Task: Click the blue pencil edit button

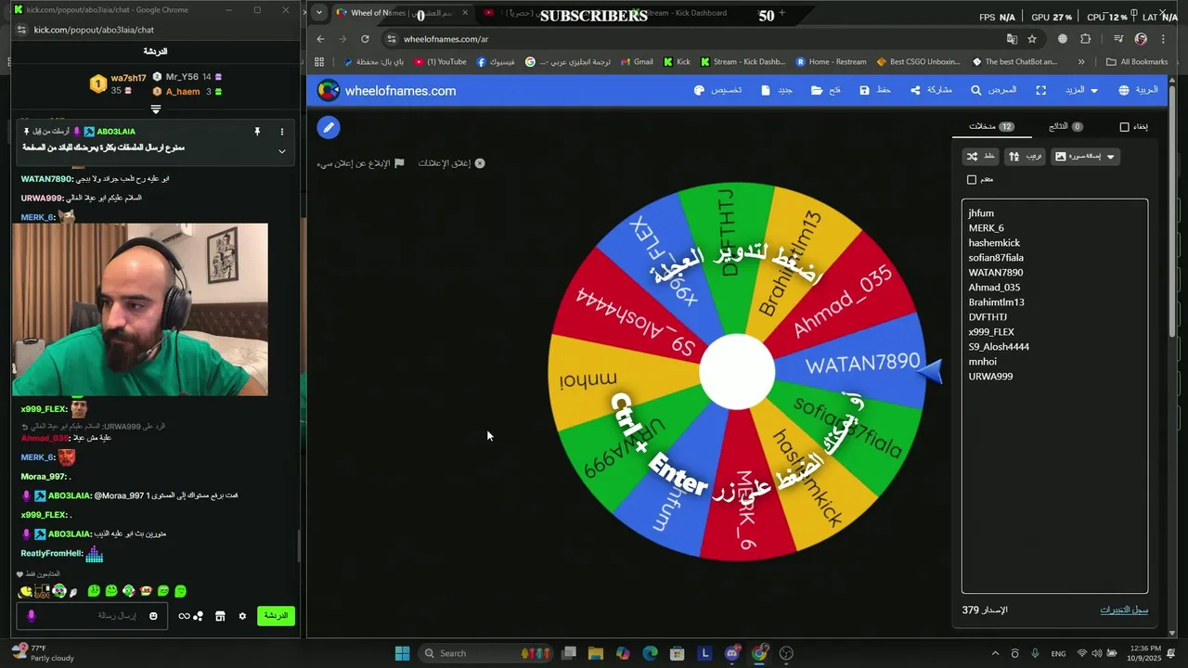Action: [329, 127]
